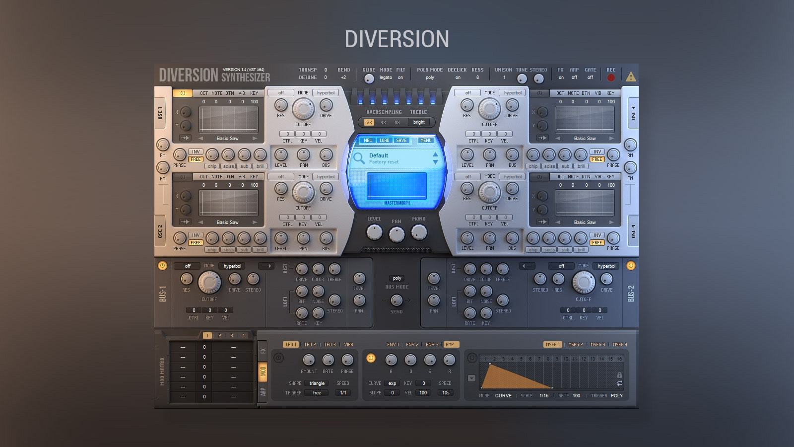The image size is (794, 447).
Task: Toggle OSC 1 sub mode
Action: click(x=244, y=166)
